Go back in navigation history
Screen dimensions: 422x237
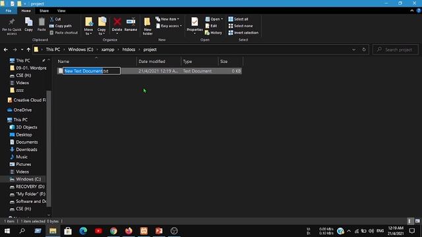click(6, 50)
